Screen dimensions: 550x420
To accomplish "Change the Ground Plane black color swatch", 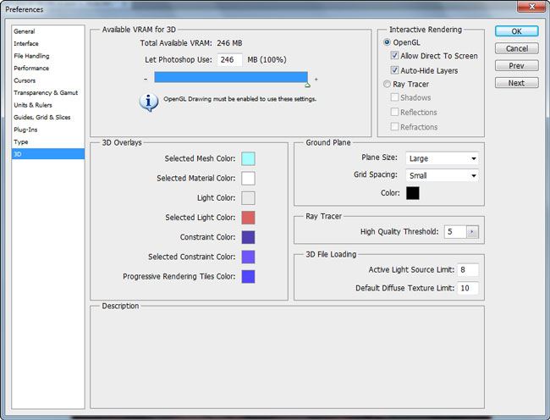I will click(x=412, y=193).
